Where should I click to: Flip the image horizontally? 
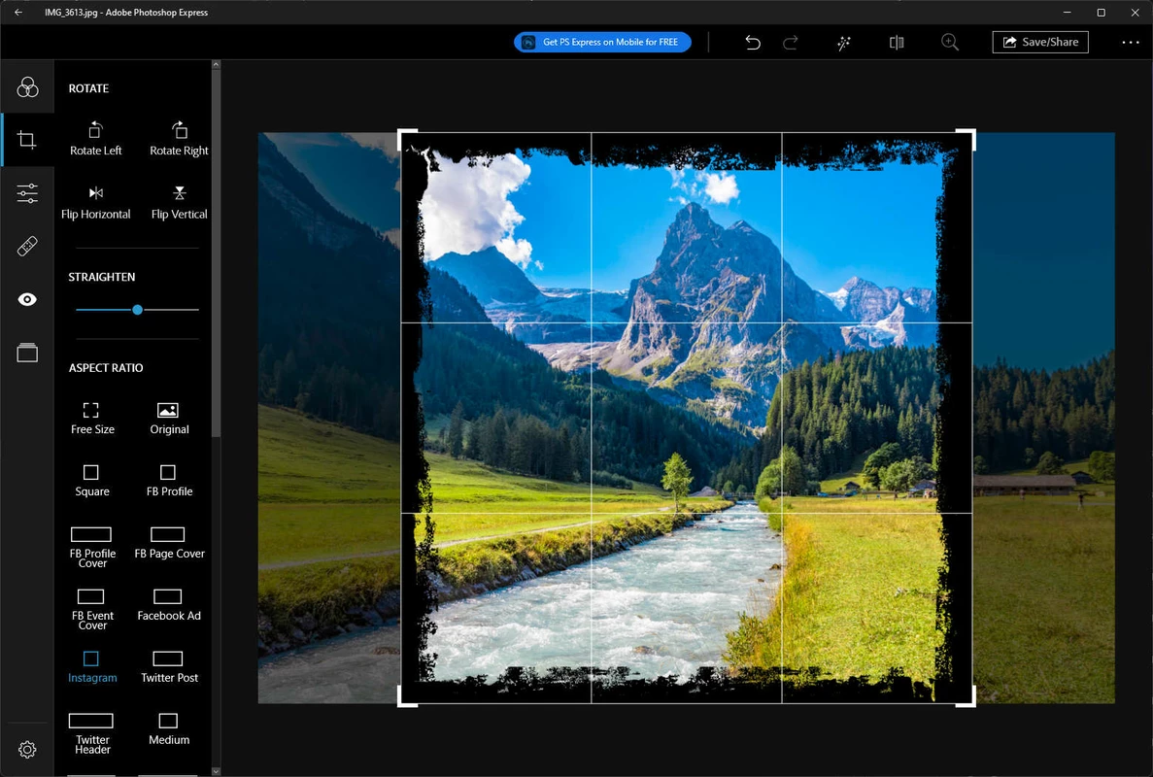click(95, 201)
